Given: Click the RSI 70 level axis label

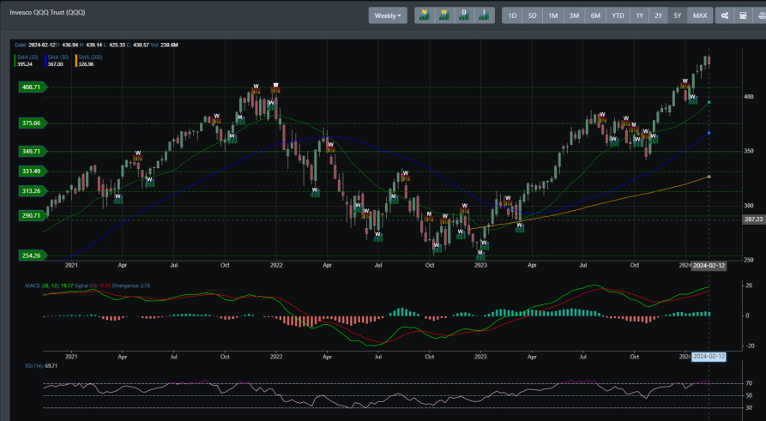Looking at the screenshot, I should pyautogui.click(x=748, y=384).
